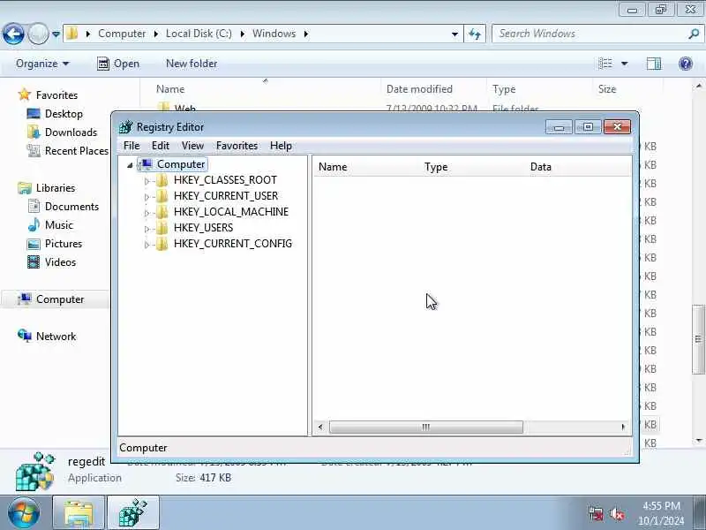Image resolution: width=706 pixels, height=530 pixels.
Task: Click the Change your view icon
Action: coord(605,64)
